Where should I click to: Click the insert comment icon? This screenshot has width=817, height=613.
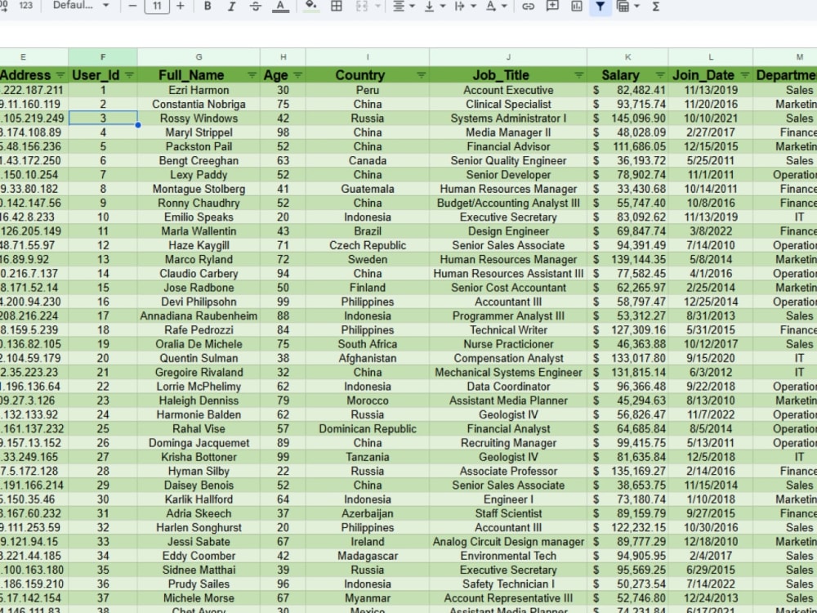tap(552, 7)
